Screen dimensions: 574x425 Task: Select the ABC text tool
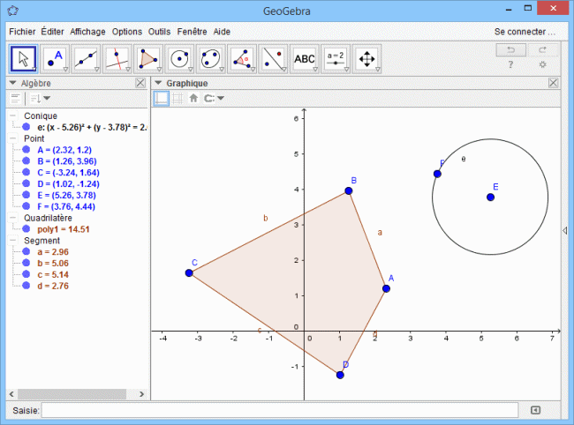(304, 58)
